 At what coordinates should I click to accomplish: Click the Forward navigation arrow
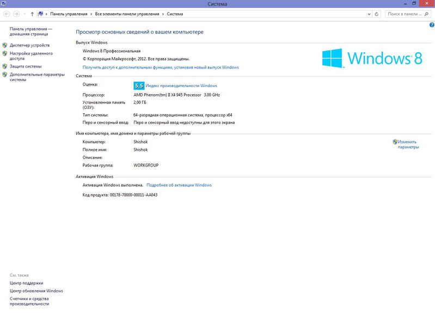(x=16, y=14)
